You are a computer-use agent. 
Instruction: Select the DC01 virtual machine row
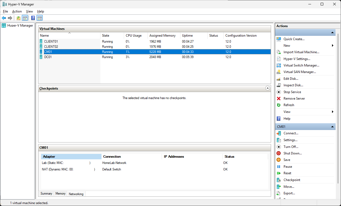point(155,57)
